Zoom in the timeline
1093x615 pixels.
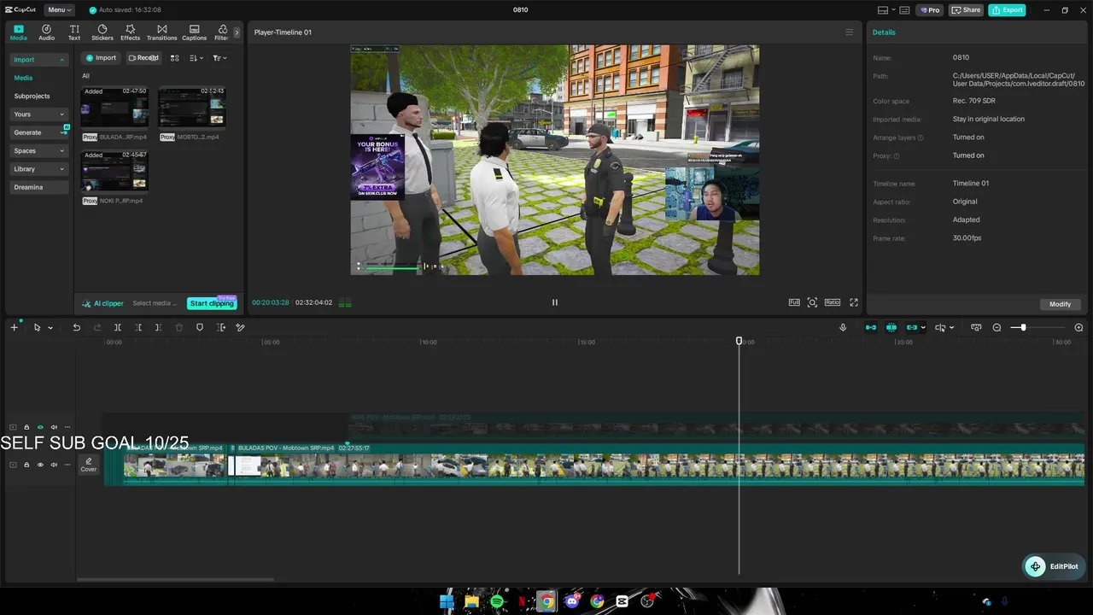1078,327
